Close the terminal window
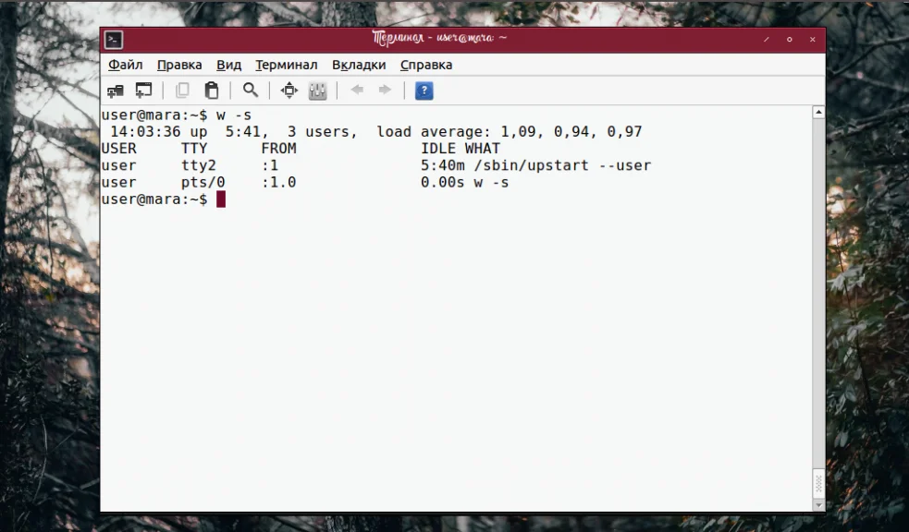This screenshot has width=909, height=532. tap(812, 40)
